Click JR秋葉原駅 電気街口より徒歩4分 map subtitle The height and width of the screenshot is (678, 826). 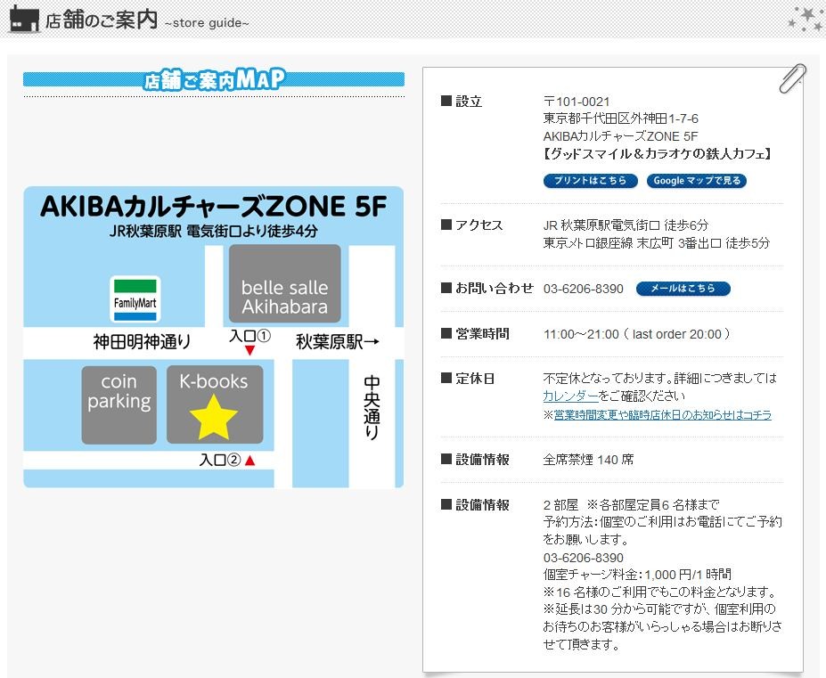(x=213, y=232)
